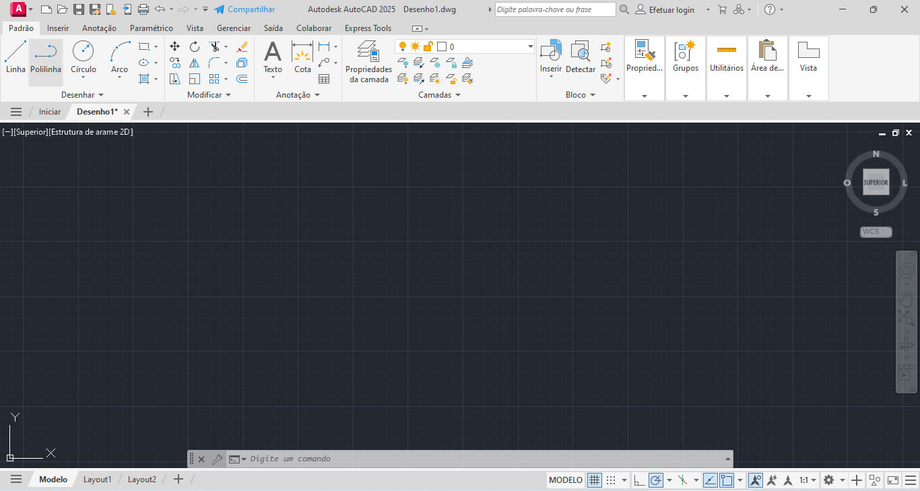The width and height of the screenshot is (920, 491).
Task: Activate the Arco drawing tool
Action: point(119,57)
